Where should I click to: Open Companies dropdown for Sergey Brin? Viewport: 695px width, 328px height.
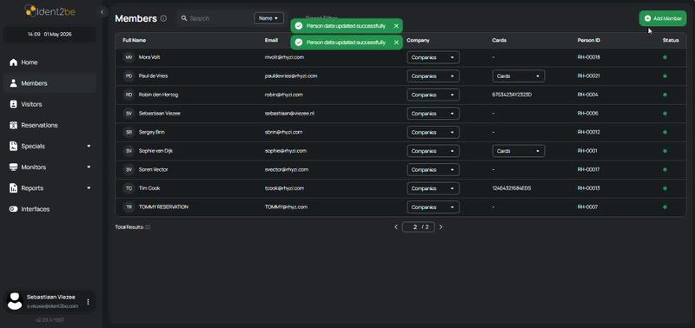point(433,133)
